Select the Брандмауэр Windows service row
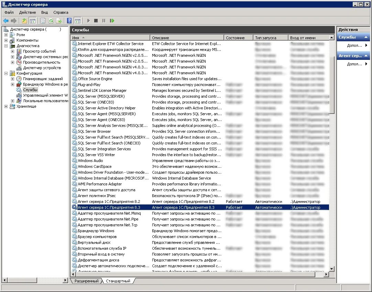Viewport: 372px width, 292px height. pyautogui.click(x=200, y=231)
